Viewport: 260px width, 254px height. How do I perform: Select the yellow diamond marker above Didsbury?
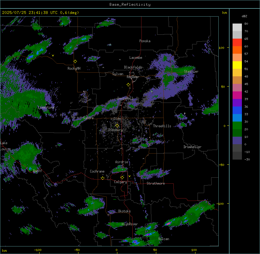tap(117, 126)
